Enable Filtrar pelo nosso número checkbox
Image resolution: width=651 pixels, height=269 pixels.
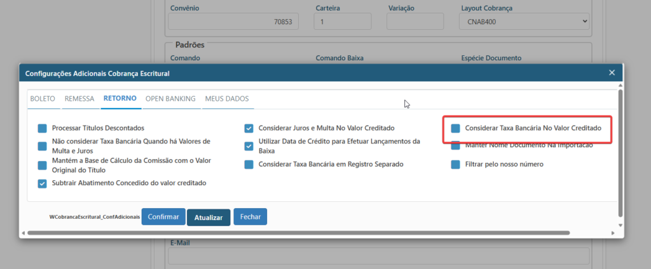(455, 164)
